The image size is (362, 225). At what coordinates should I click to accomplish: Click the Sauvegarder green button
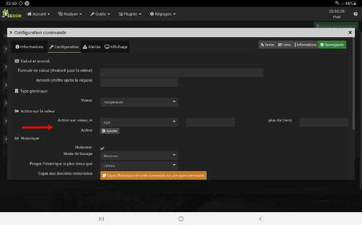click(x=332, y=45)
